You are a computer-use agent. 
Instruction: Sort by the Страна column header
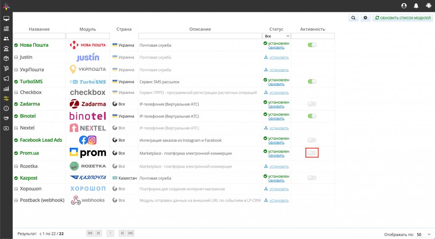coord(124,29)
